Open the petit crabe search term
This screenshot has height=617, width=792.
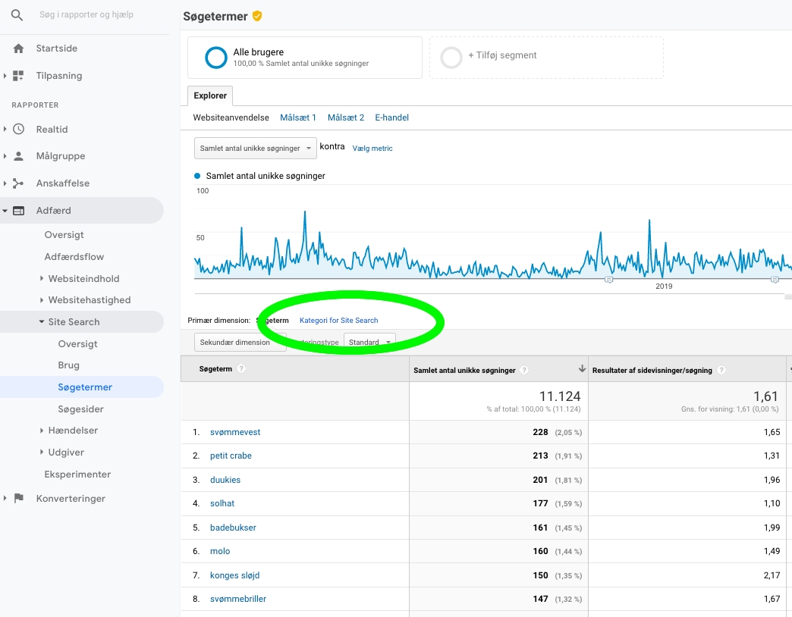pyautogui.click(x=231, y=456)
